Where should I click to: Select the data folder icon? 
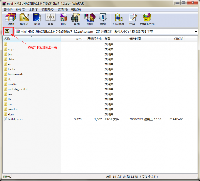coord(5,59)
